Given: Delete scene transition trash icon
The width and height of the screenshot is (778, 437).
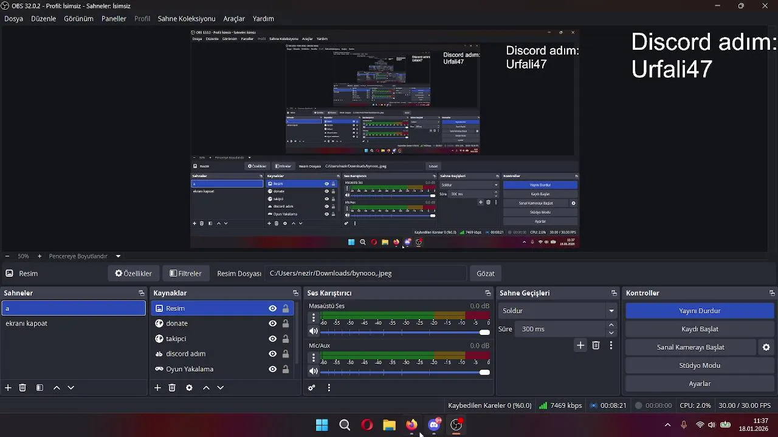Looking at the screenshot, I should click(596, 345).
